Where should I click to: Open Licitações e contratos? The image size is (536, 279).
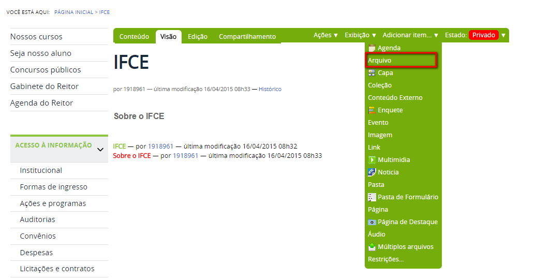pos(57,269)
